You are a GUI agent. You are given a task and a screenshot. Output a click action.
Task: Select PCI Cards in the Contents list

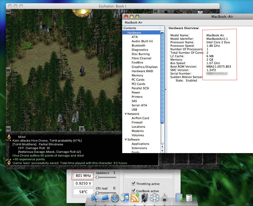coord(138,84)
